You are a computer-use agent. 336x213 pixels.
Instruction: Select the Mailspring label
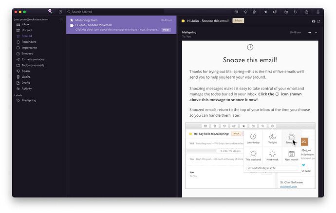[x=29, y=100]
